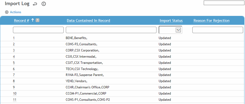Click Updated status in the VEND row
Viewport: 245px width, 104px height.
click(x=165, y=81)
